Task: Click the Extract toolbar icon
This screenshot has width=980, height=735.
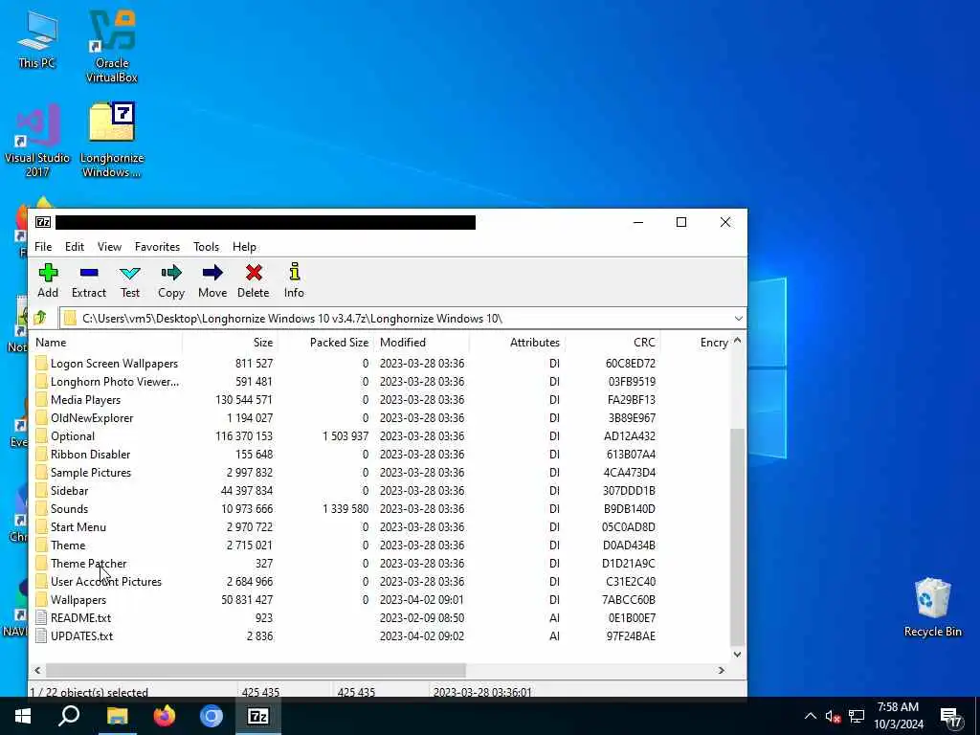Action: pos(89,273)
